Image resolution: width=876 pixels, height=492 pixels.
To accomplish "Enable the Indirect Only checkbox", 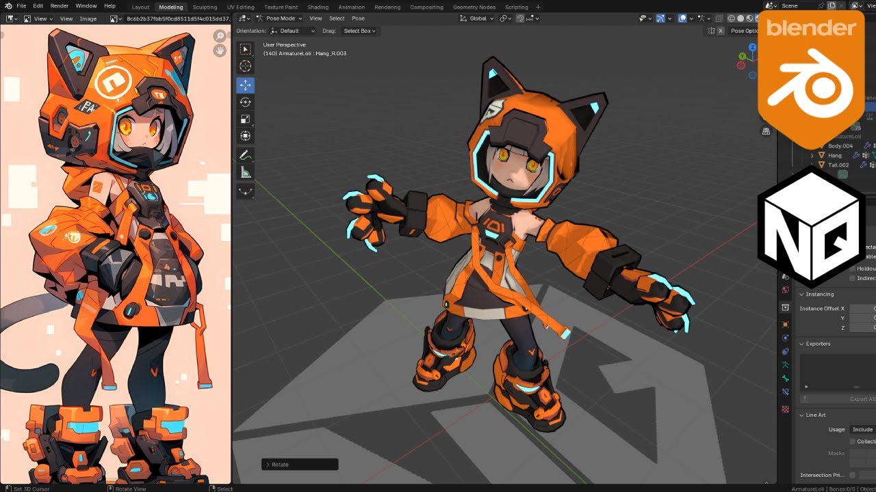I will click(x=853, y=278).
